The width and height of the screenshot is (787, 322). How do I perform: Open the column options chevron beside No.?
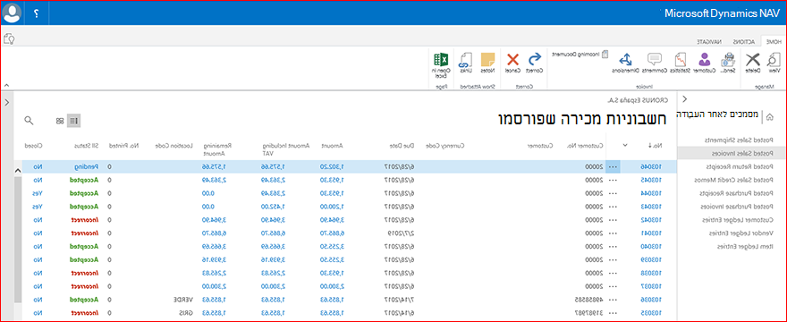625,145
